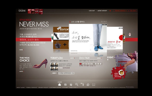Click the NEVER MISS headline

(x=34, y=24)
